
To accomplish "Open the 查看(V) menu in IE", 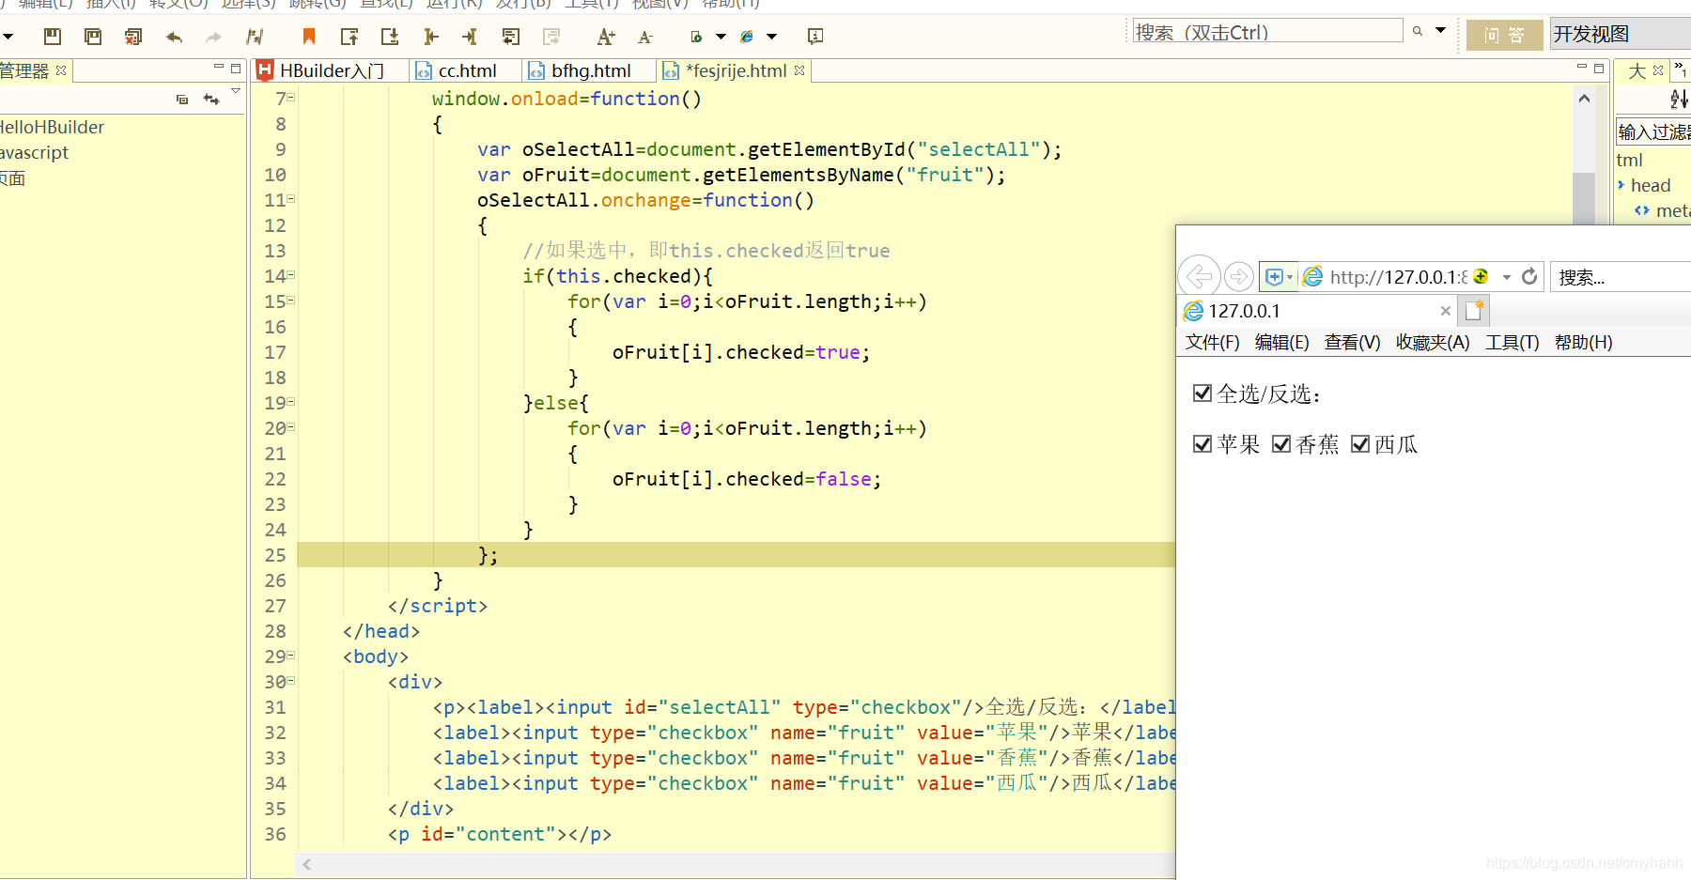I will point(1352,342).
